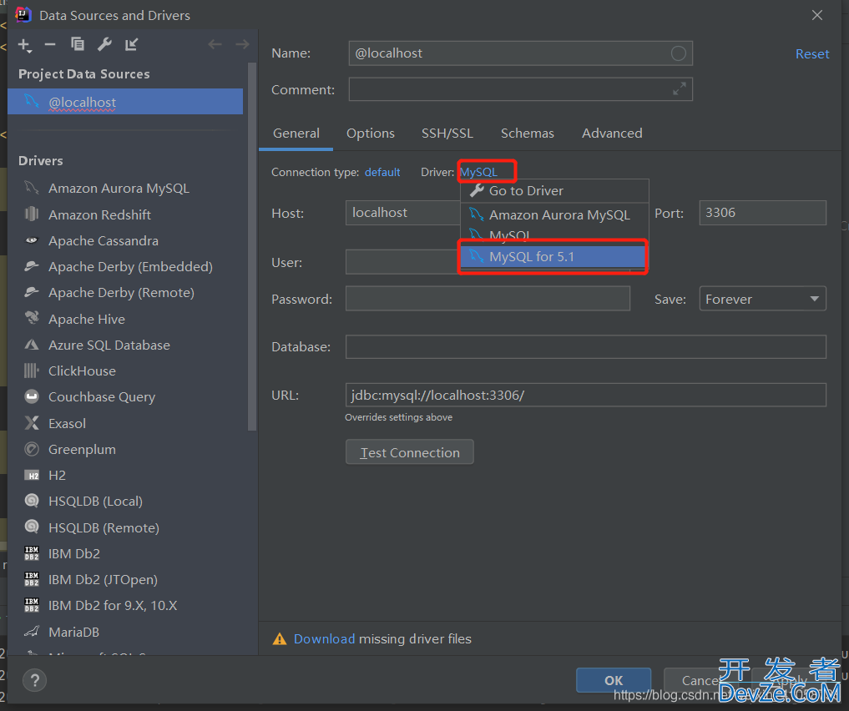The width and height of the screenshot is (849, 711).
Task: Click the Host field containing localhost
Action: (403, 213)
